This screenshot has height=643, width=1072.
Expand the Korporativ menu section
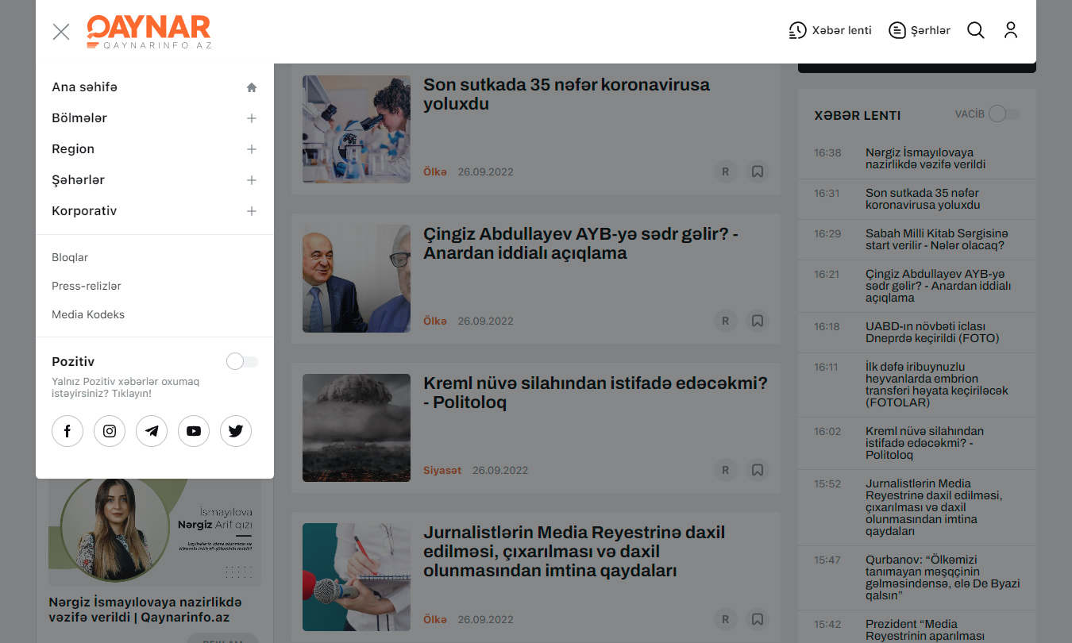pyautogui.click(x=251, y=211)
